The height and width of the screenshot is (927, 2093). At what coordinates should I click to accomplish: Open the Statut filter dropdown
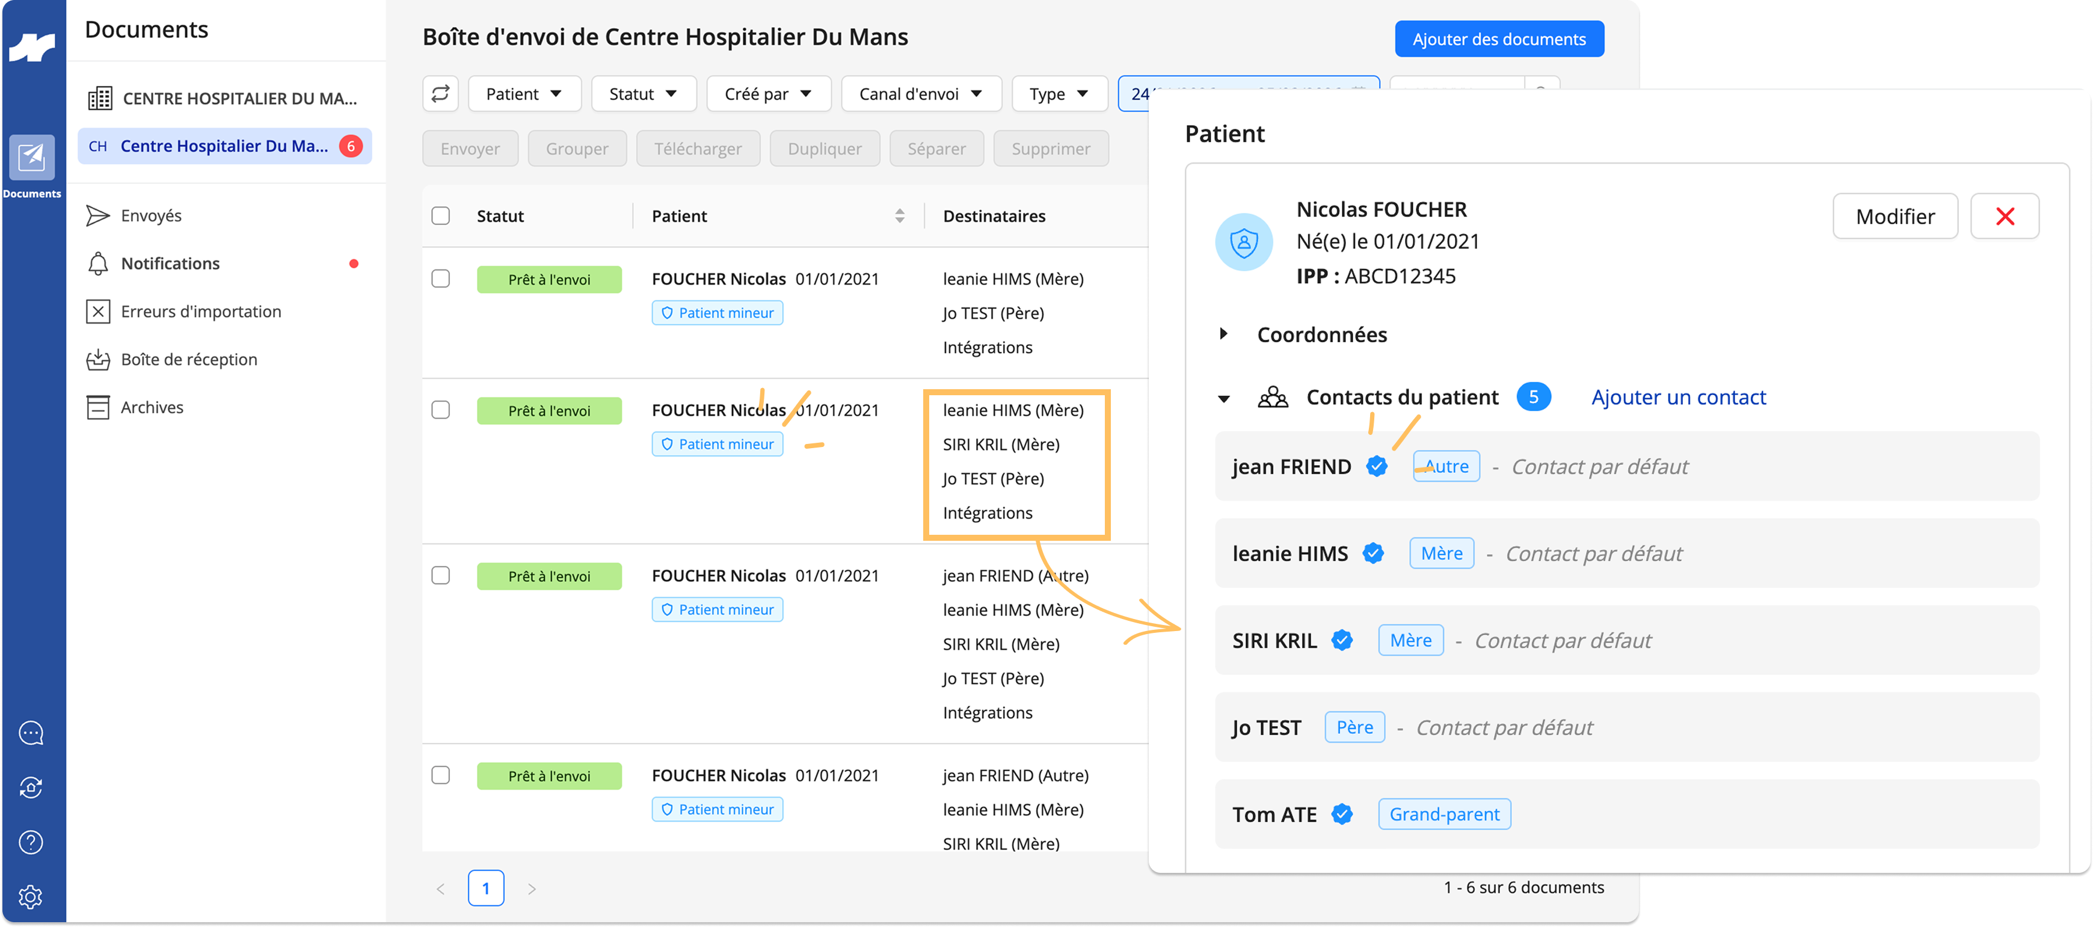point(644,93)
